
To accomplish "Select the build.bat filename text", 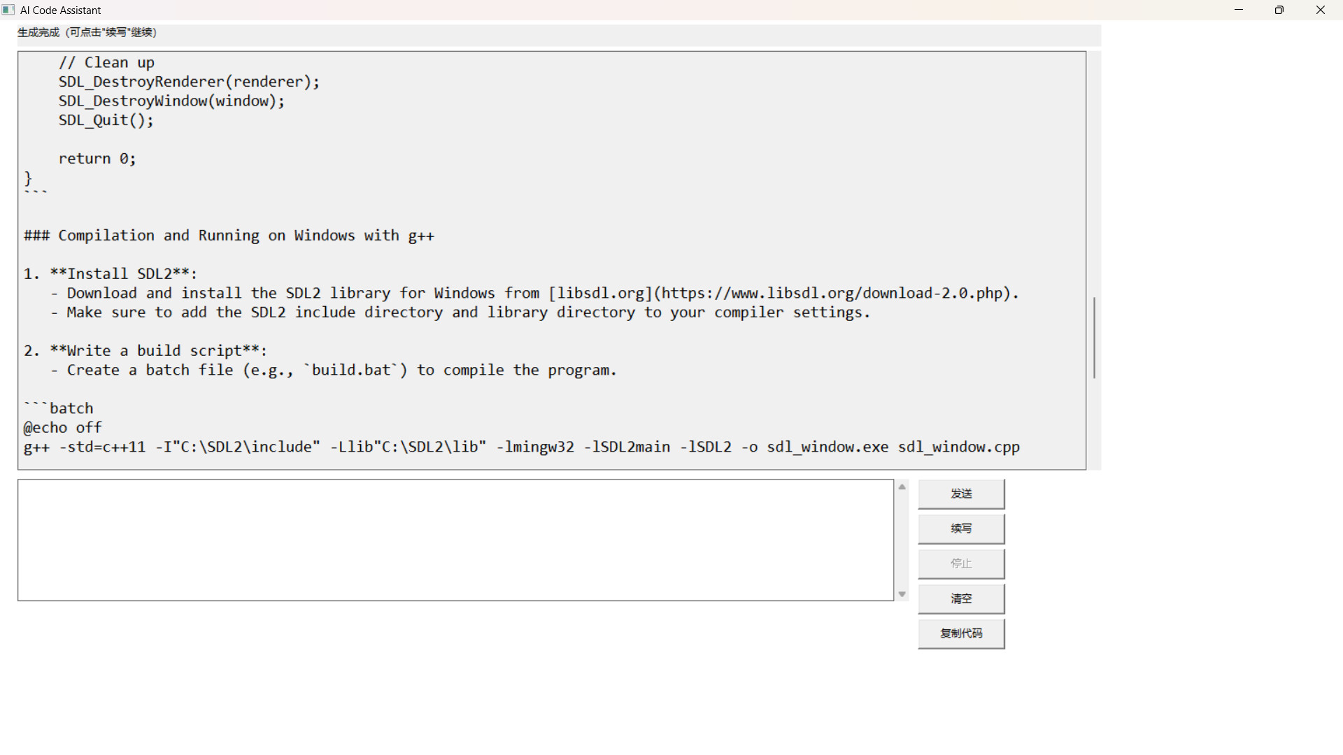I will [x=352, y=370].
